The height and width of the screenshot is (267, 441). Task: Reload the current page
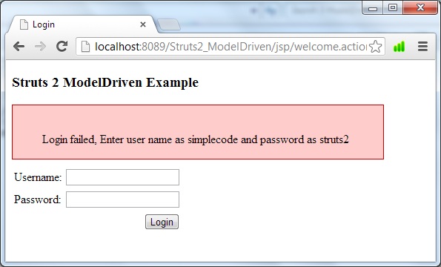pyautogui.click(x=62, y=47)
